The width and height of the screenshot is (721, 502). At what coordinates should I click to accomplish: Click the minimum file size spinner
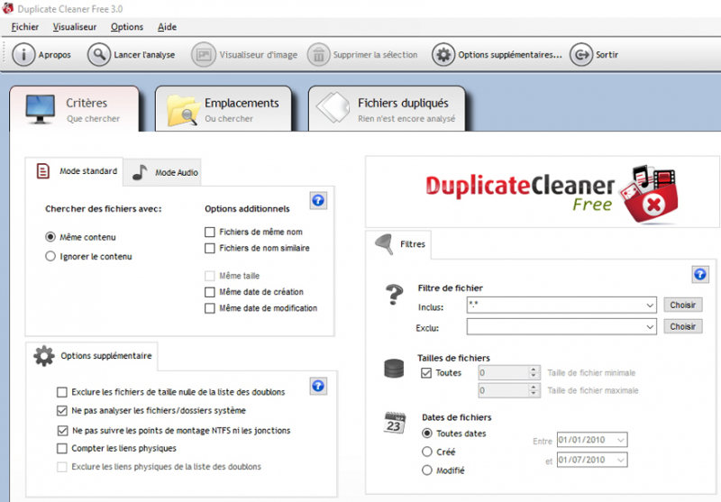534,372
